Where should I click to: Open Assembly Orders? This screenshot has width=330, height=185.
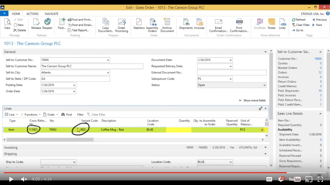tap(152, 25)
